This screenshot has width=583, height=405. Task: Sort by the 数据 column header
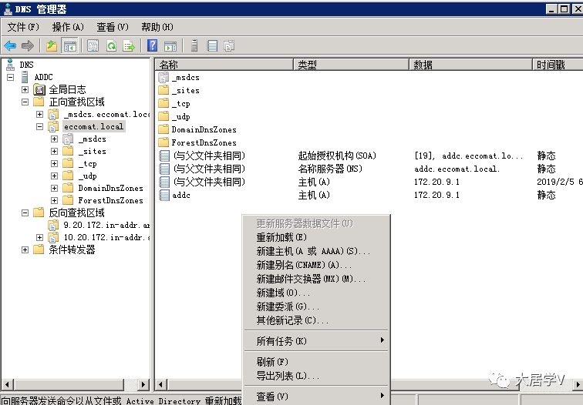click(x=470, y=65)
